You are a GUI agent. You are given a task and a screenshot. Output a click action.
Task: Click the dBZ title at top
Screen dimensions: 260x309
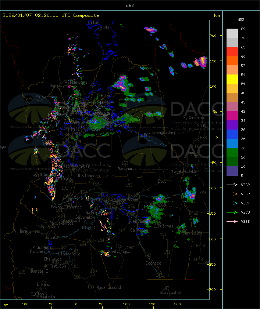click(x=129, y=5)
